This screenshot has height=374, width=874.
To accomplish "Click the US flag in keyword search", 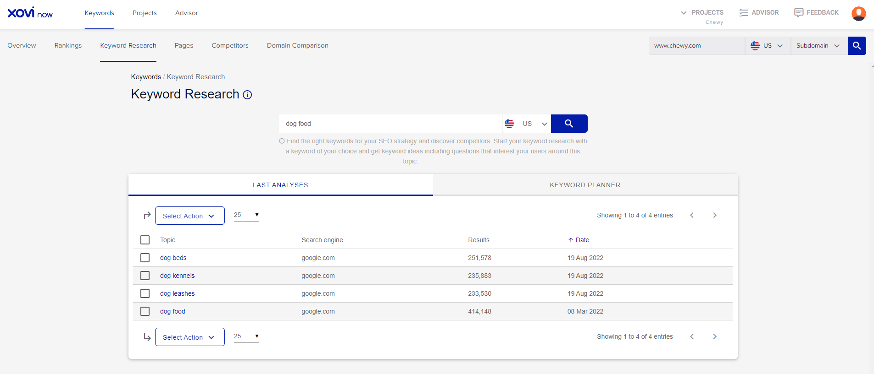I will 509,124.
